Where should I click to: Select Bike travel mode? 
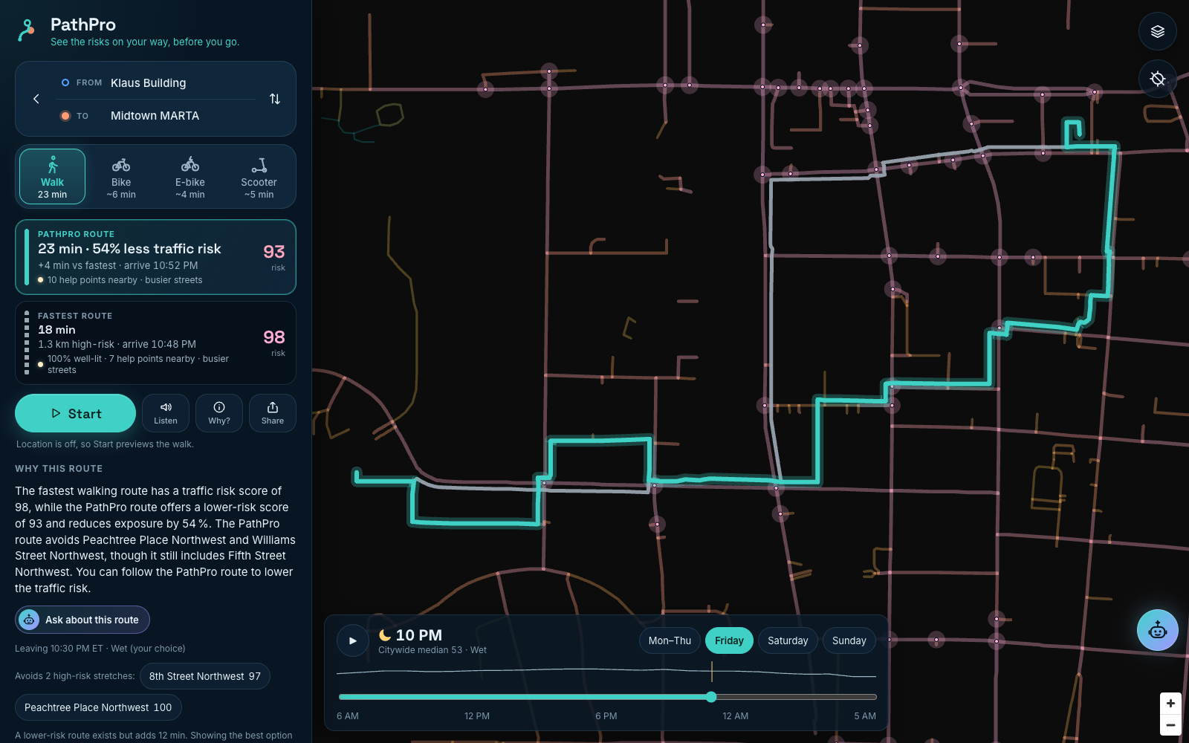point(121,177)
